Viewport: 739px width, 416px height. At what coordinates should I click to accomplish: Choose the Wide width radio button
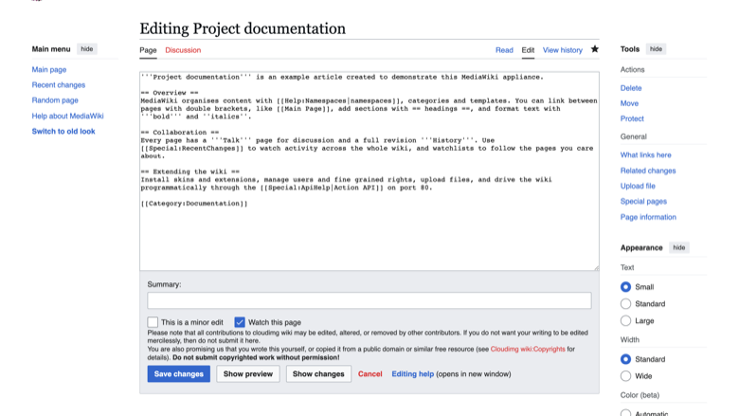coord(625,376)
